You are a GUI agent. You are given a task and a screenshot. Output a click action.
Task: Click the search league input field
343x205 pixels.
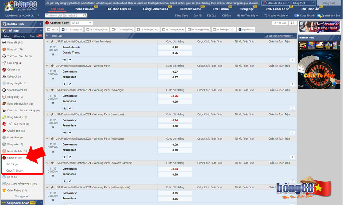tap(64, 16)
